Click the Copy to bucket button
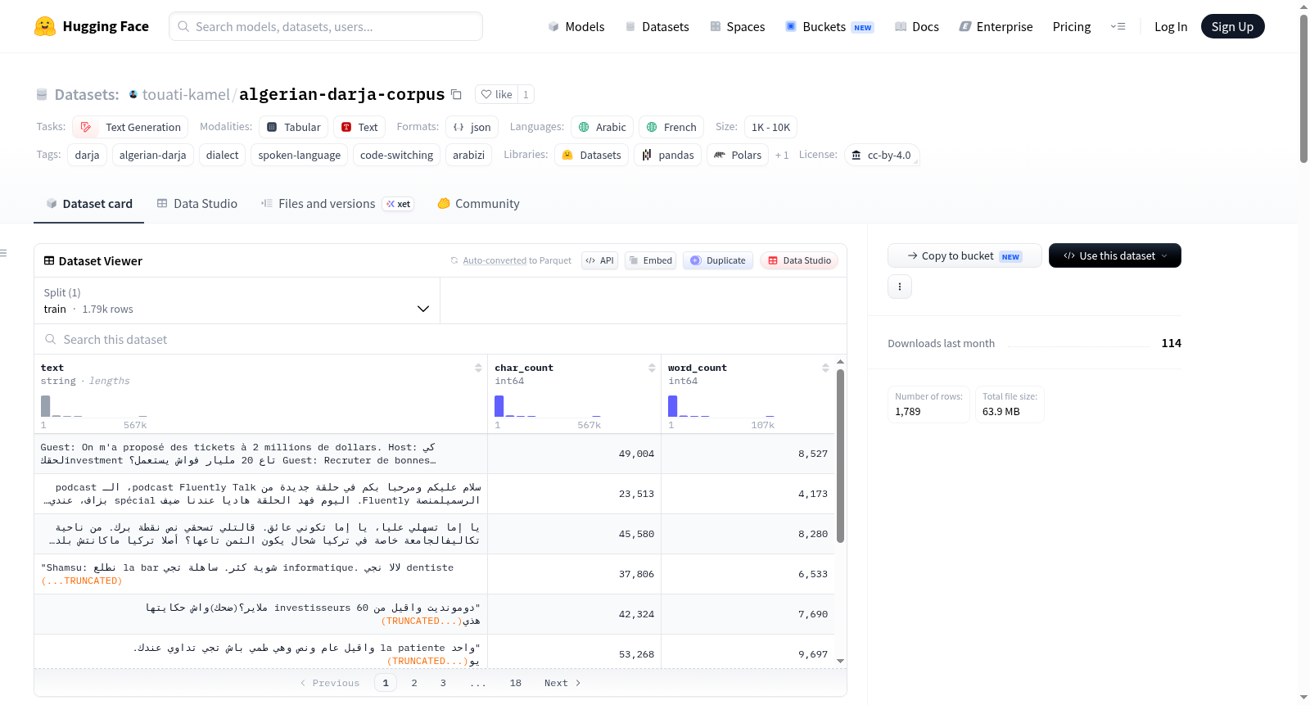The height and width of the screenshot is (705, 1310). tap(964, 255)
